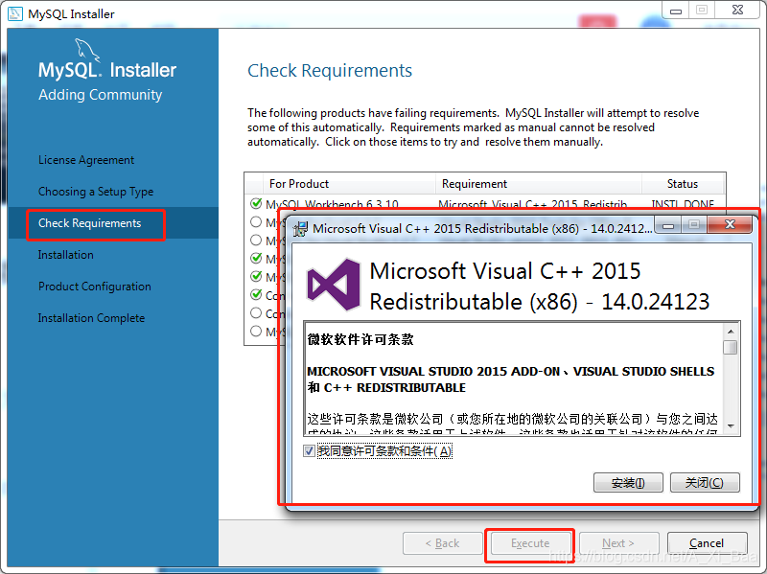Select License Agreement step in sidebar
The image size is (767, 574).
86,160
